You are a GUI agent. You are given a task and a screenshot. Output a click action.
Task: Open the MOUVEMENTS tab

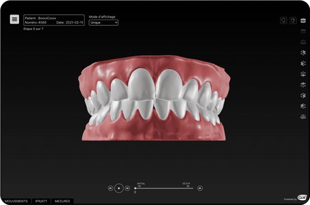16,201
